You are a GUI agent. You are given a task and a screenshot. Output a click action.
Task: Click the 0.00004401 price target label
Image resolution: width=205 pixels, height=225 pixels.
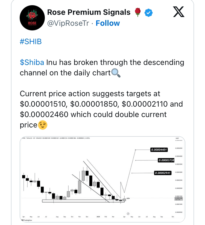pos(159,150)
